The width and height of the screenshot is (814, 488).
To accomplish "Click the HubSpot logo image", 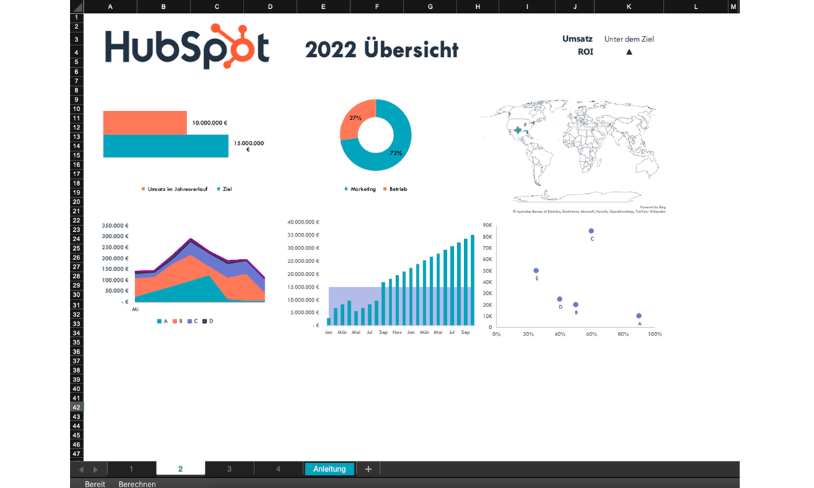I will coord(187,47).
